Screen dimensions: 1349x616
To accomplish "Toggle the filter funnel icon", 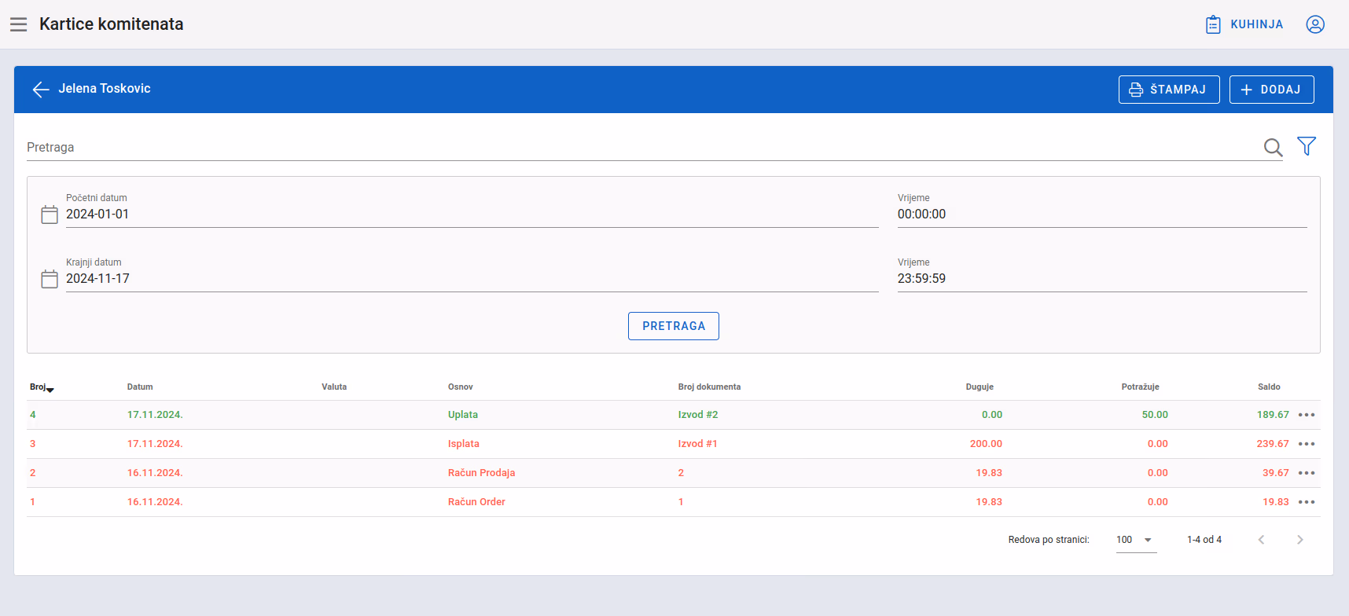I will pos(1307,146).
